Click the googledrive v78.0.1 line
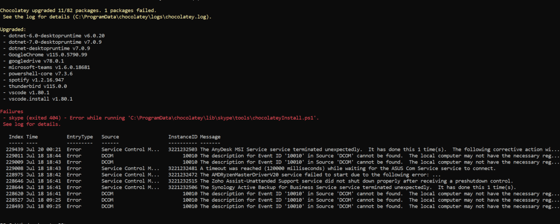560x224 pixels. point(33,61)
